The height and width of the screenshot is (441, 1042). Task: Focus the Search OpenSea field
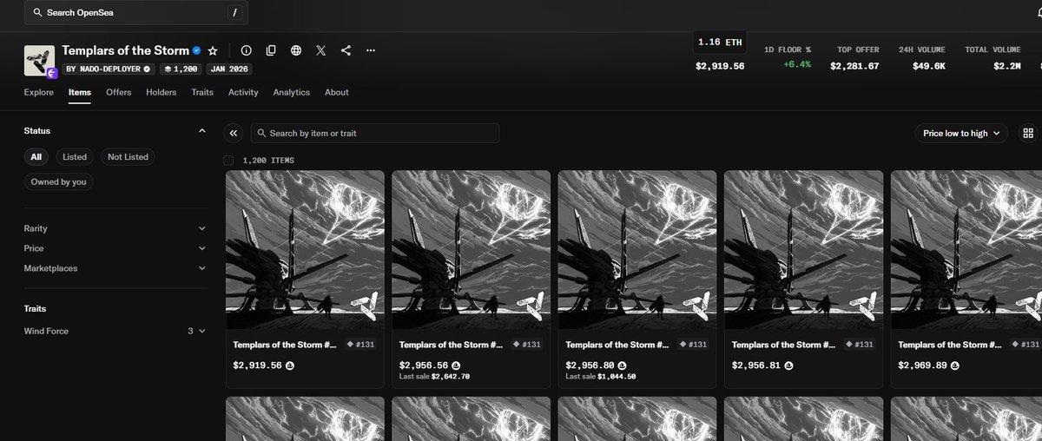coord(136,13)
